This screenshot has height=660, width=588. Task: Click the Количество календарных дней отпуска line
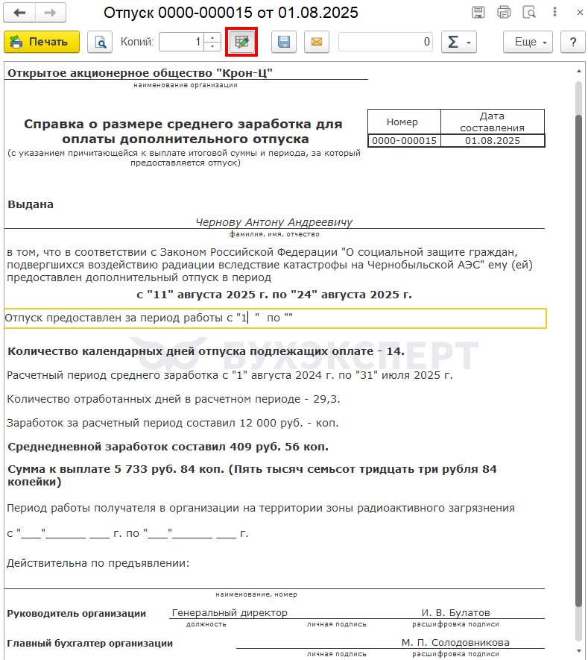click(206, 351)
